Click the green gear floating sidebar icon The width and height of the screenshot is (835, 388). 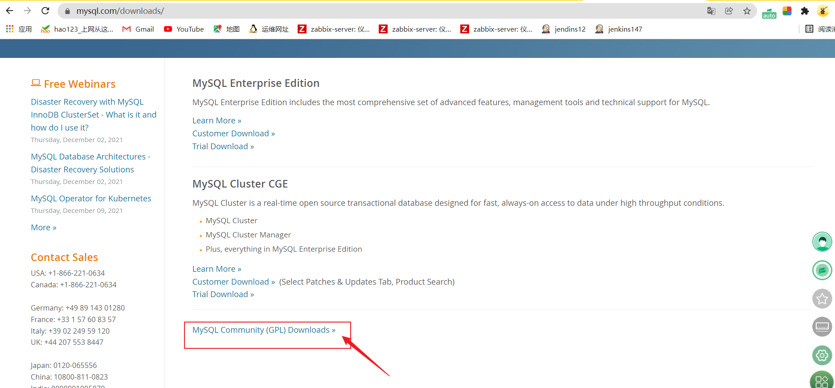(x=822, y=355)
